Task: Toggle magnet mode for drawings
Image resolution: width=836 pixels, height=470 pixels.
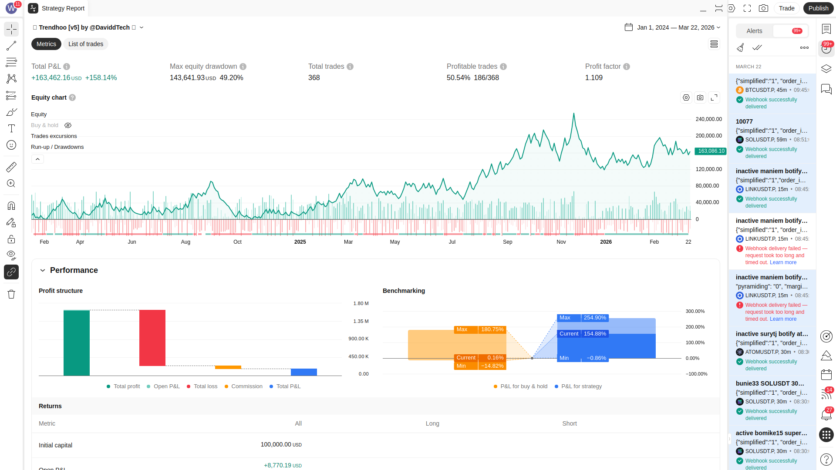Action: pos(11,206)
